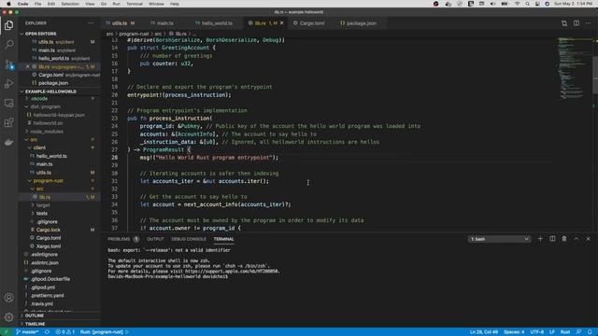Open changes icon in editor title bar
This screenshot has height=336, width=598.
[x=564, y=23]
